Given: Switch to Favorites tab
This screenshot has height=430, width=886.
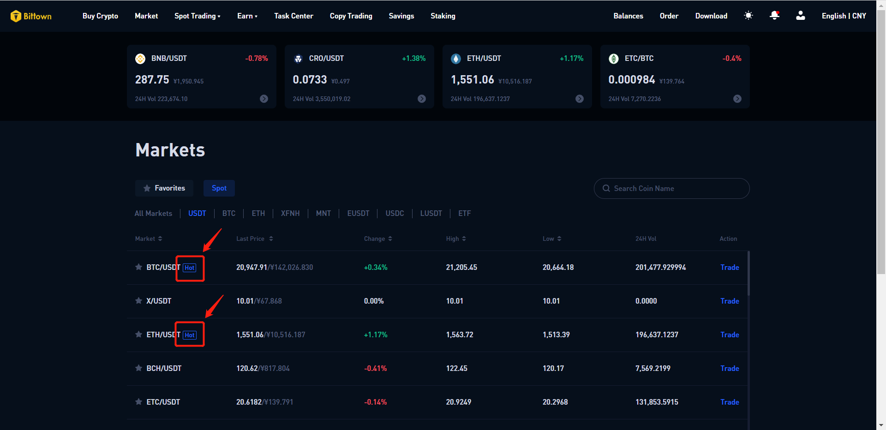Looking at the screenshot, I should 164,188.
